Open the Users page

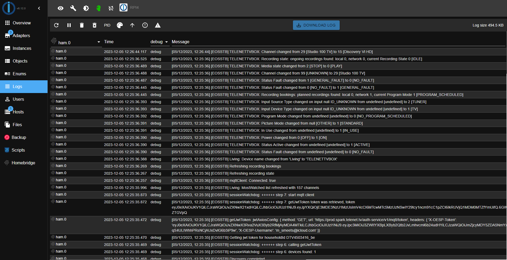click(x=24, y=99)
